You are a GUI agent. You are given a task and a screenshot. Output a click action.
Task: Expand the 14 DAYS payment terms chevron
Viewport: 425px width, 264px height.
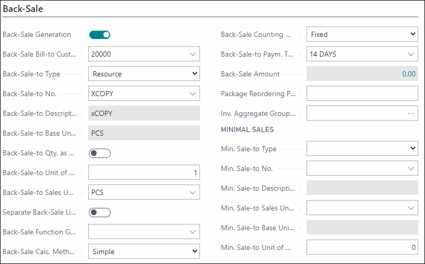click(x=411, y=54)
